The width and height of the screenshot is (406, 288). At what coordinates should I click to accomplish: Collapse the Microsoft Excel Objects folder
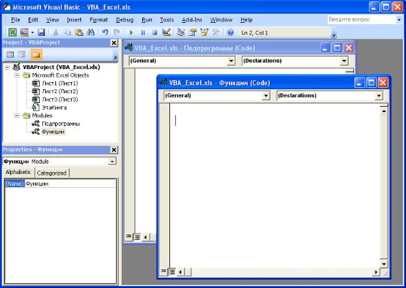pos(17,76)
